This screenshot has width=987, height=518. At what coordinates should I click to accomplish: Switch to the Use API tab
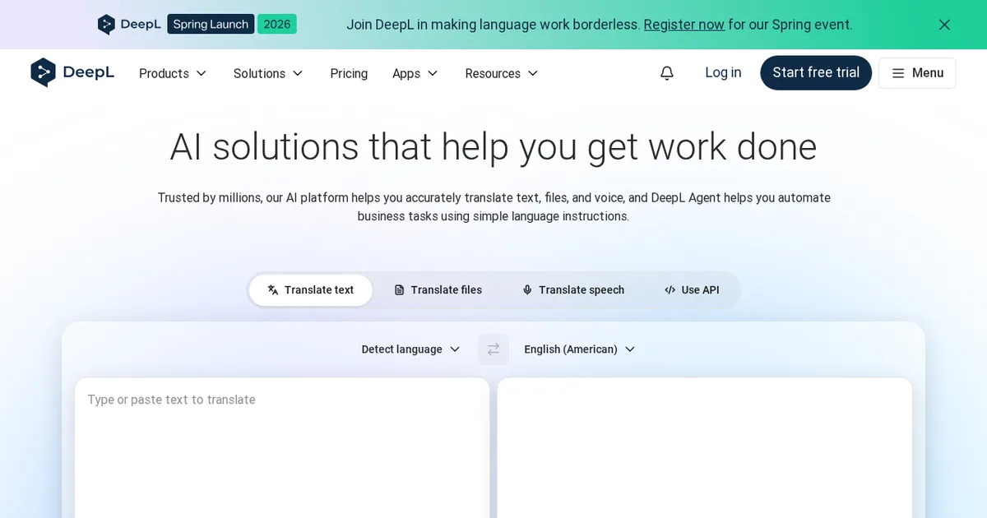[692, 290]
